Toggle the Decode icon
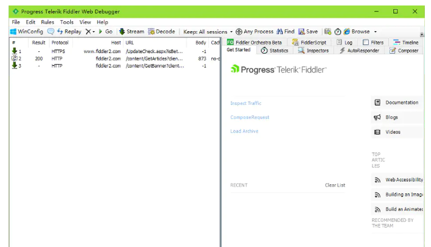 [151, 32]
